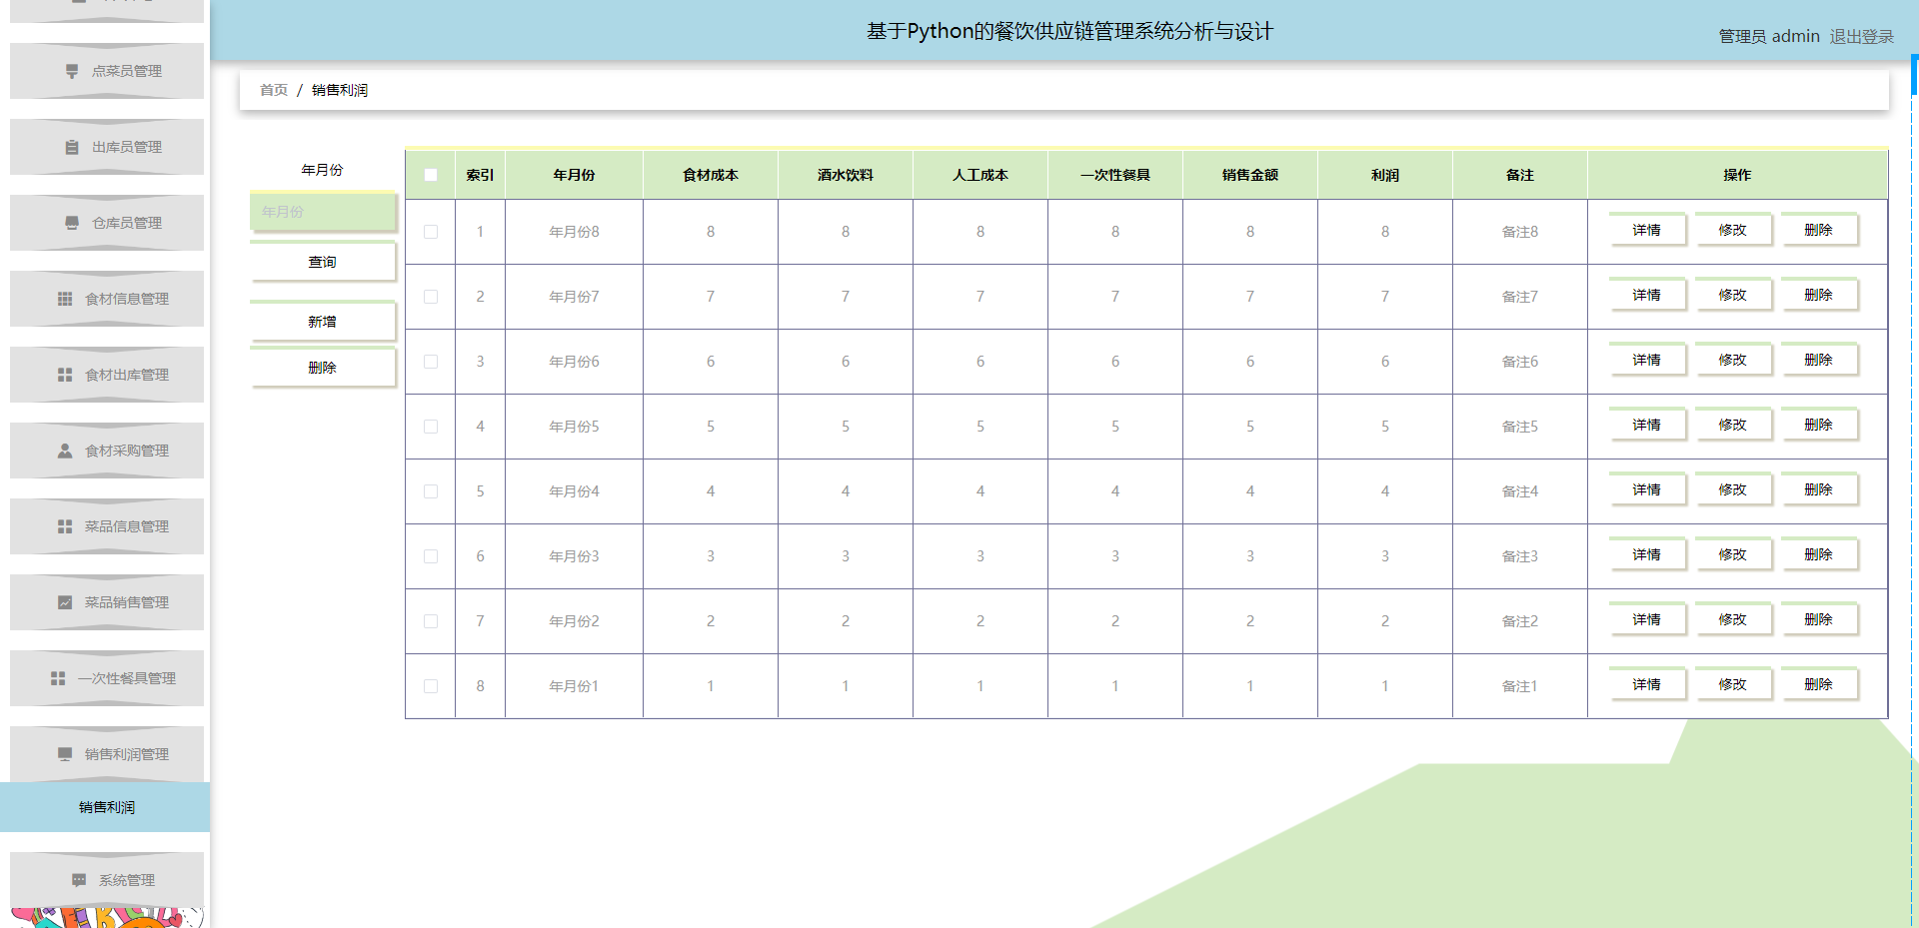Click 退出登录 to log out
The height and width of the screenshot is (928, 1919).
pyautogui.click(x=1862, y=36)
